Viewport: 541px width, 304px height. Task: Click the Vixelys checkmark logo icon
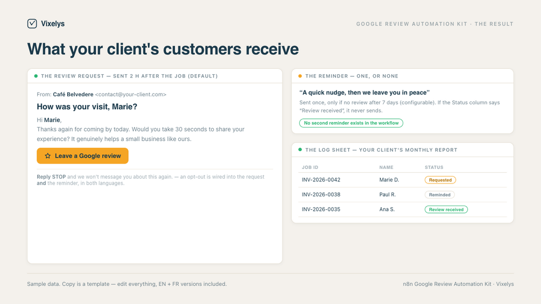click(x=32, y=24)
